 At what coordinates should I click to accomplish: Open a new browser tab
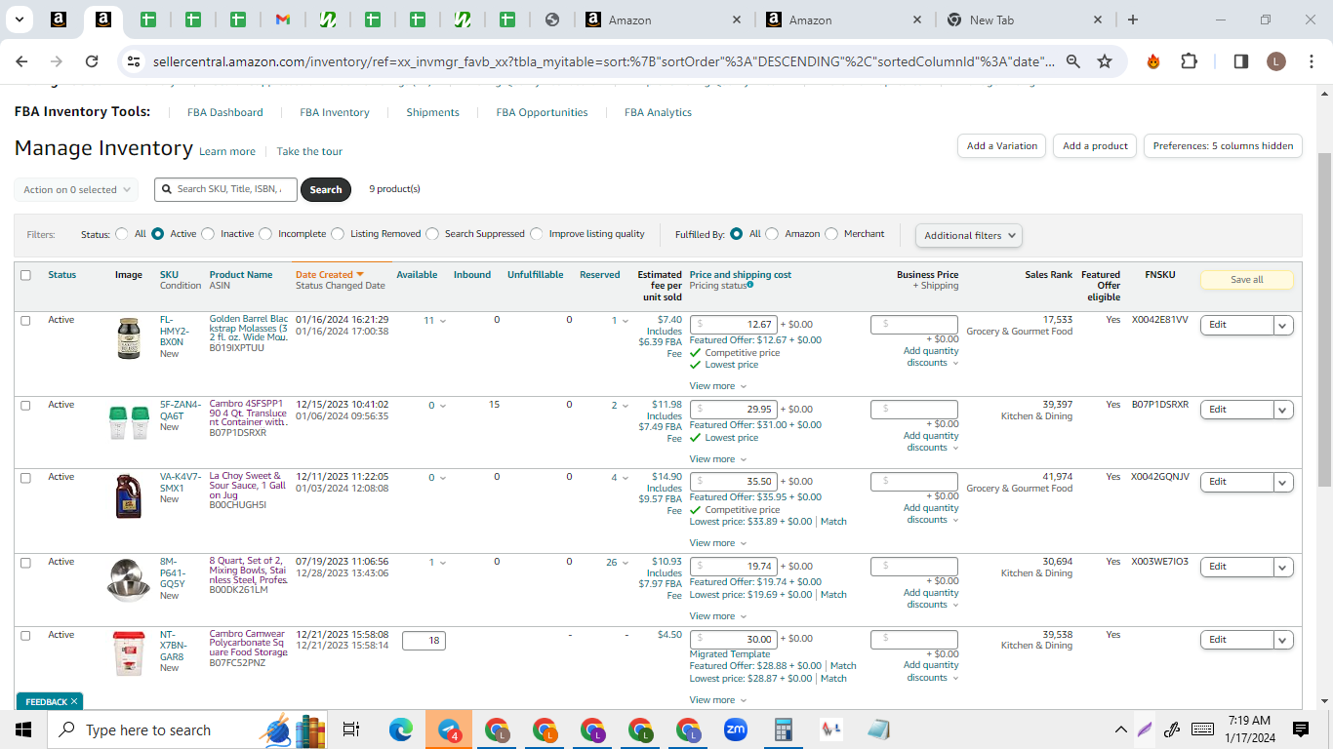point(1133,20)
